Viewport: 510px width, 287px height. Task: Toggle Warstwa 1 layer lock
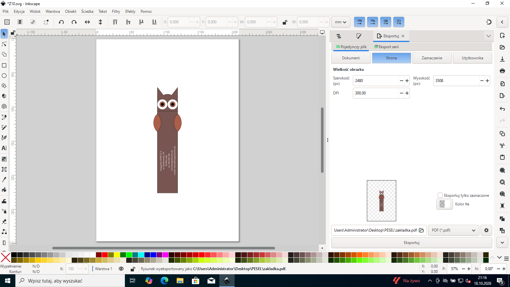(x=133, y=269)
